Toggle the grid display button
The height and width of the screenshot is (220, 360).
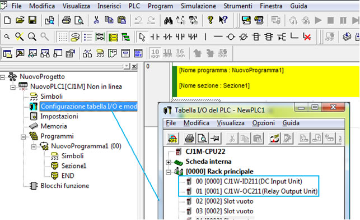pyautogui.click(x=63, y=37)
